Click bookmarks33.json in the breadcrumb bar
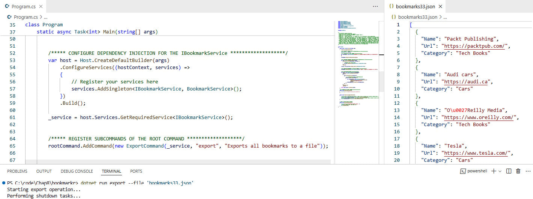The height and width of the screenshot is (199, 533). [x=417, y=17]
